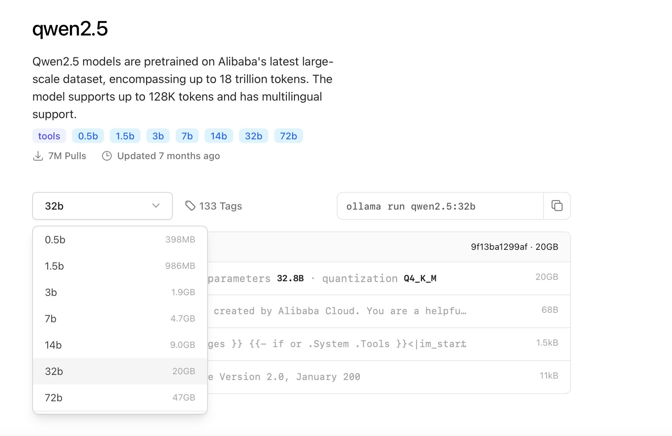Pick the 3b 1.9GB dropdown entry
Image resolution: width=672 pixels, height=436 pixels.
click(120, 293)
